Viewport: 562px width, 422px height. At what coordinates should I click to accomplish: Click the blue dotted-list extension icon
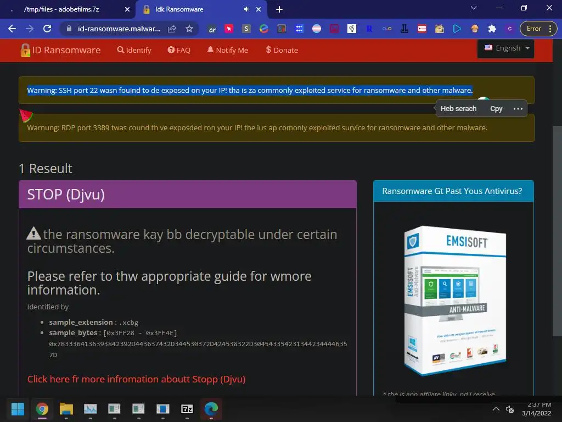pos(299,29)
